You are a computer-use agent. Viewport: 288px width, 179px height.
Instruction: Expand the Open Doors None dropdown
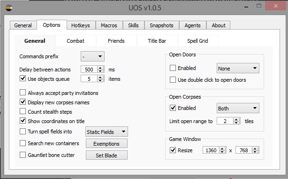click(x=238, y=68)
